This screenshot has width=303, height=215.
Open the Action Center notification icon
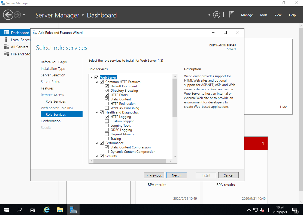point(295,210)
